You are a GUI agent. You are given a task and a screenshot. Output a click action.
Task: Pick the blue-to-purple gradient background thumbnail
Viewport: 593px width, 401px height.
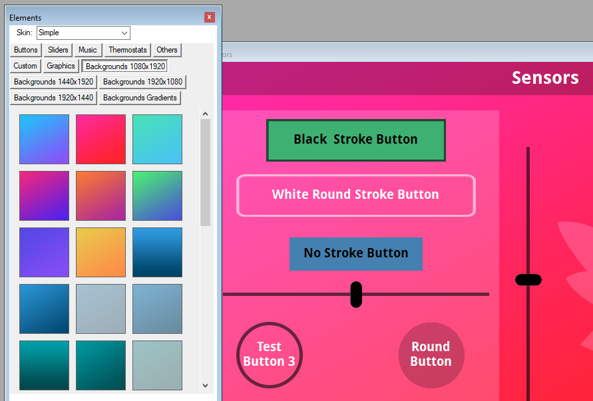[x=44, y=139]
